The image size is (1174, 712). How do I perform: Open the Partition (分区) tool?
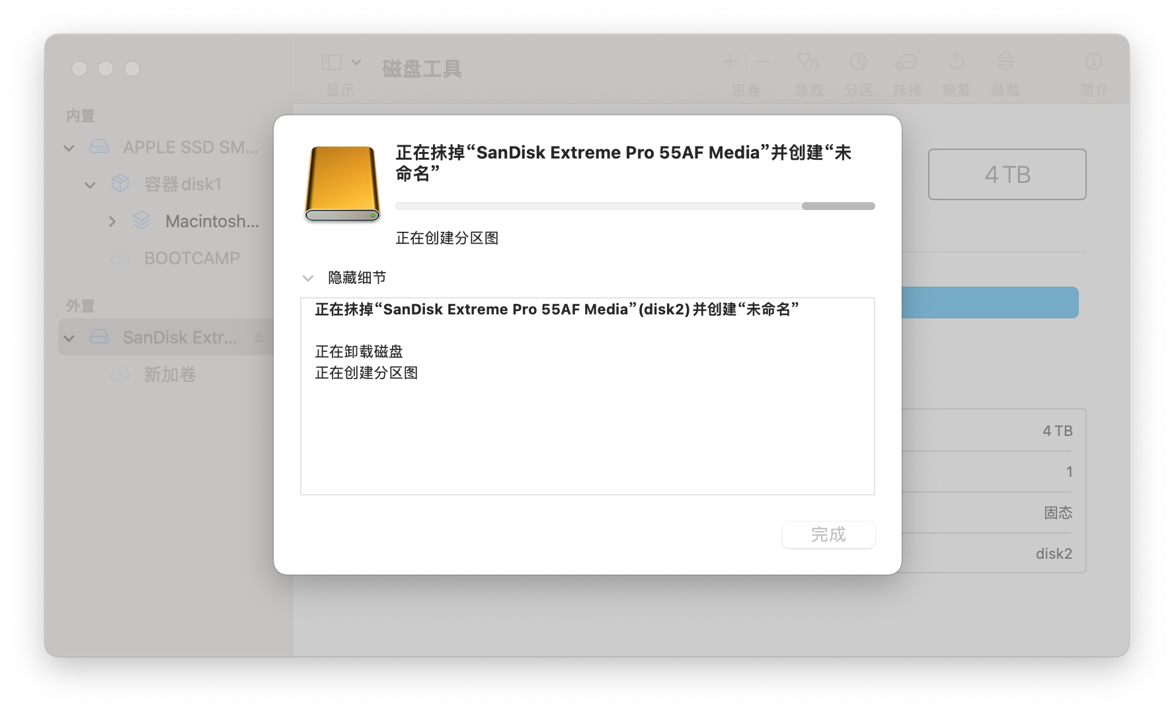(858, 62)
